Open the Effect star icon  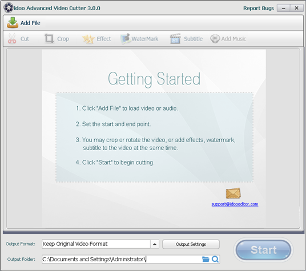pos(88,39)
